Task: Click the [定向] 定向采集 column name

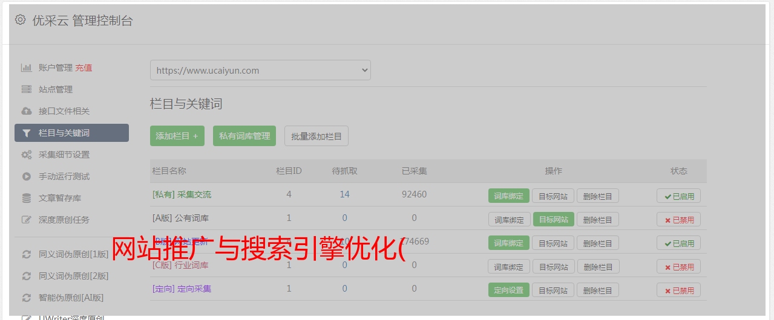Action: click(x=182, y=289)
